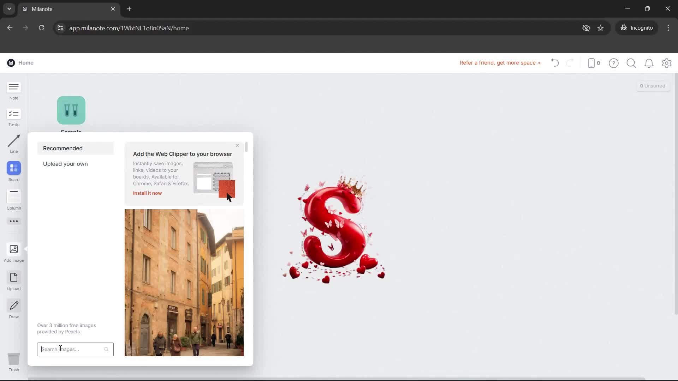Viewport: 678px width, 381px height.
Task: Click the Upload file icon
Action: (x=14, y=278)
